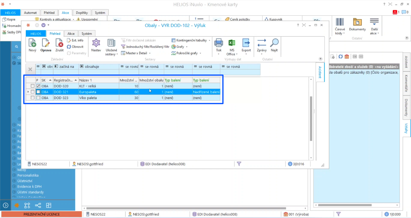Open the Kontingenční tabulky dropdown

[191, 40]
